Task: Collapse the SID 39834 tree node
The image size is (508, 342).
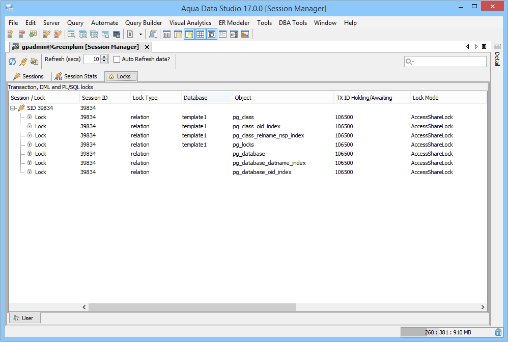Action: click(12, 108)
